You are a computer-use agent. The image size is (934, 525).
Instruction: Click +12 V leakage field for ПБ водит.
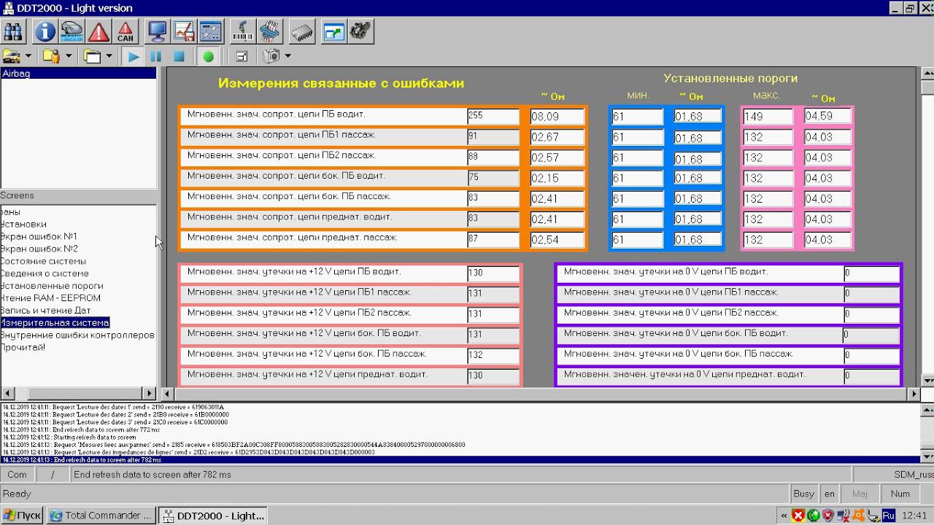(x=493, y=273)
